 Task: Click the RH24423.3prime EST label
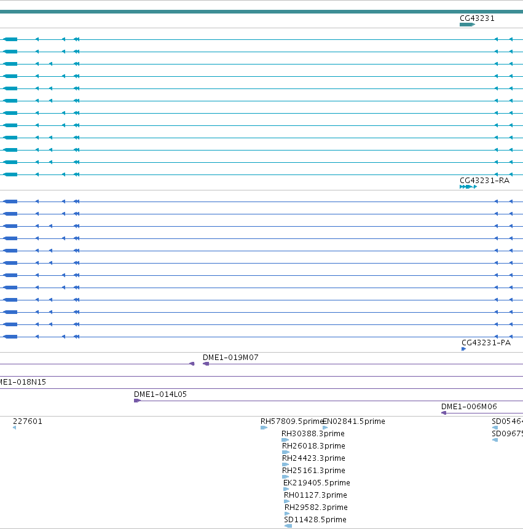point(314,458)
